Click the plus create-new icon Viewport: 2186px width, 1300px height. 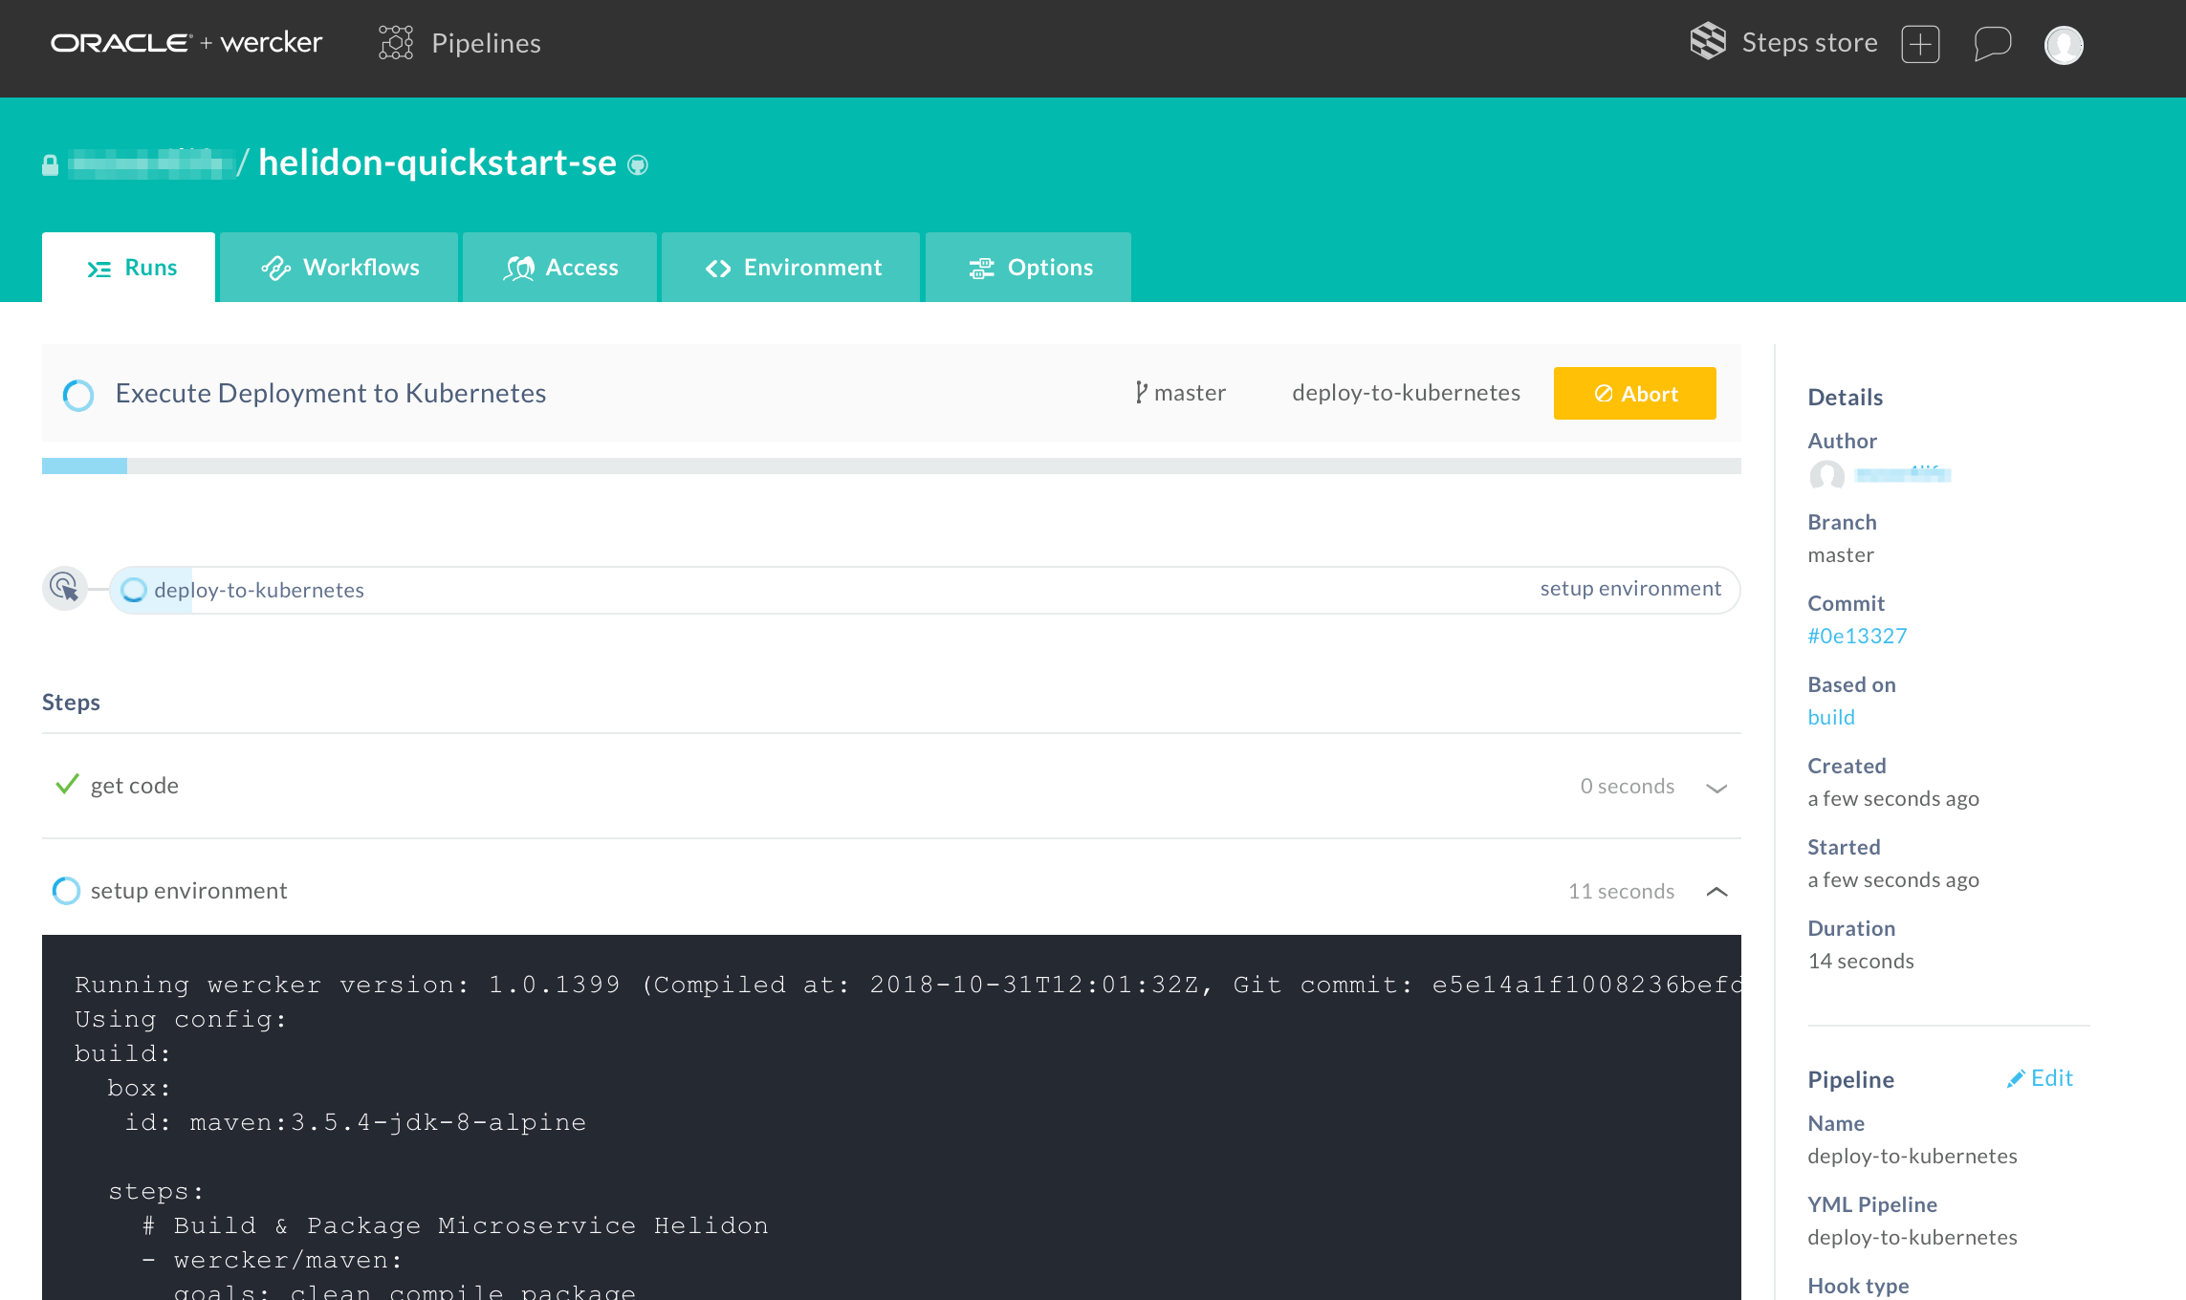1920,44
